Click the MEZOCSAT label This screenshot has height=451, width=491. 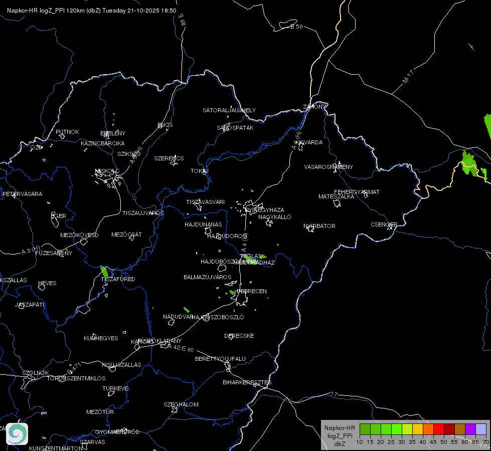pos(126,235)
